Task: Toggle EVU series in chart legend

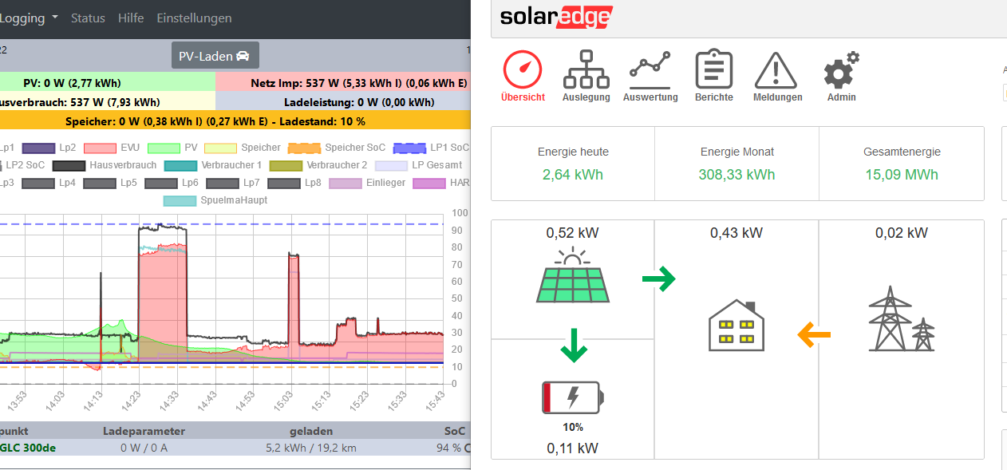Action: pyautogui.click(x=111, y=148)
